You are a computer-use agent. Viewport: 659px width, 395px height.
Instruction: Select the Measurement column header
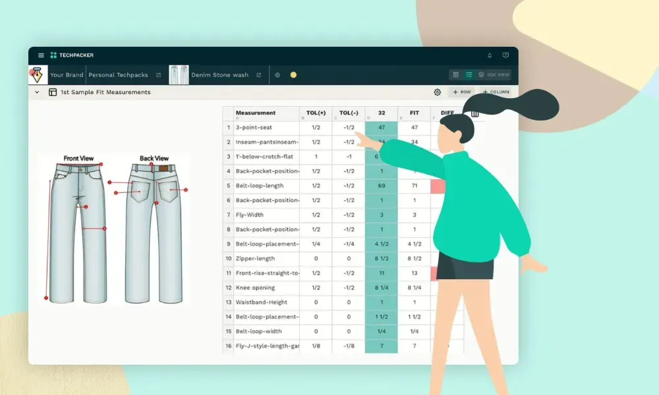[x=266, y=113]
